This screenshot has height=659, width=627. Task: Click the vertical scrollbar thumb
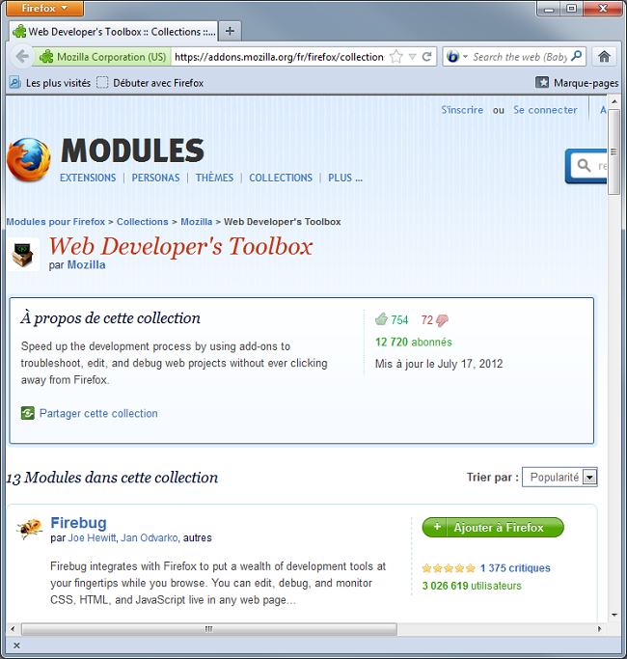tap(613, 151)
